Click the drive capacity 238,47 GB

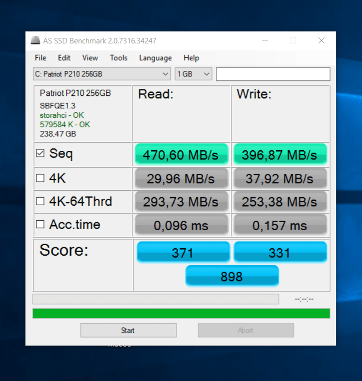coord(58,134)
